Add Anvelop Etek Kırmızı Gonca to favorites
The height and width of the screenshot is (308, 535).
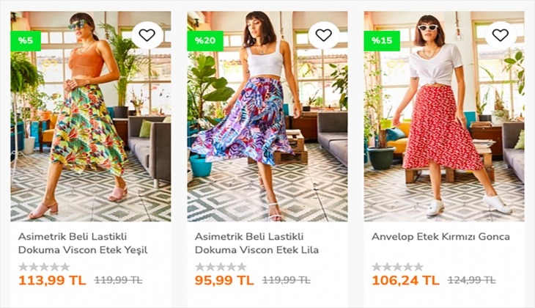501,34
